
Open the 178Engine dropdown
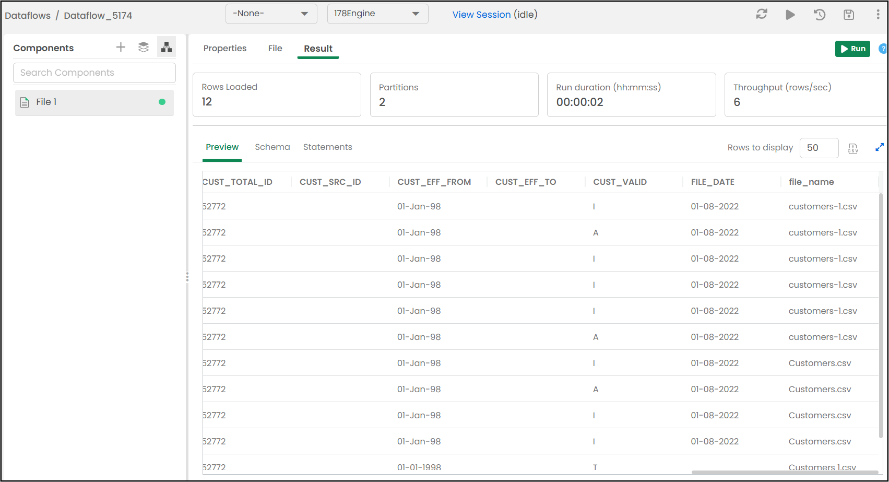[x=377, y=14]
